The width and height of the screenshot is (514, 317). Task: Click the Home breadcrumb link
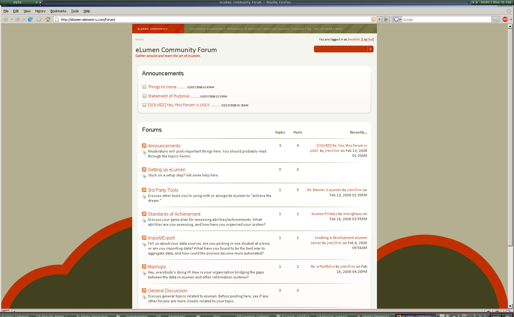click(x=140, y=40)
